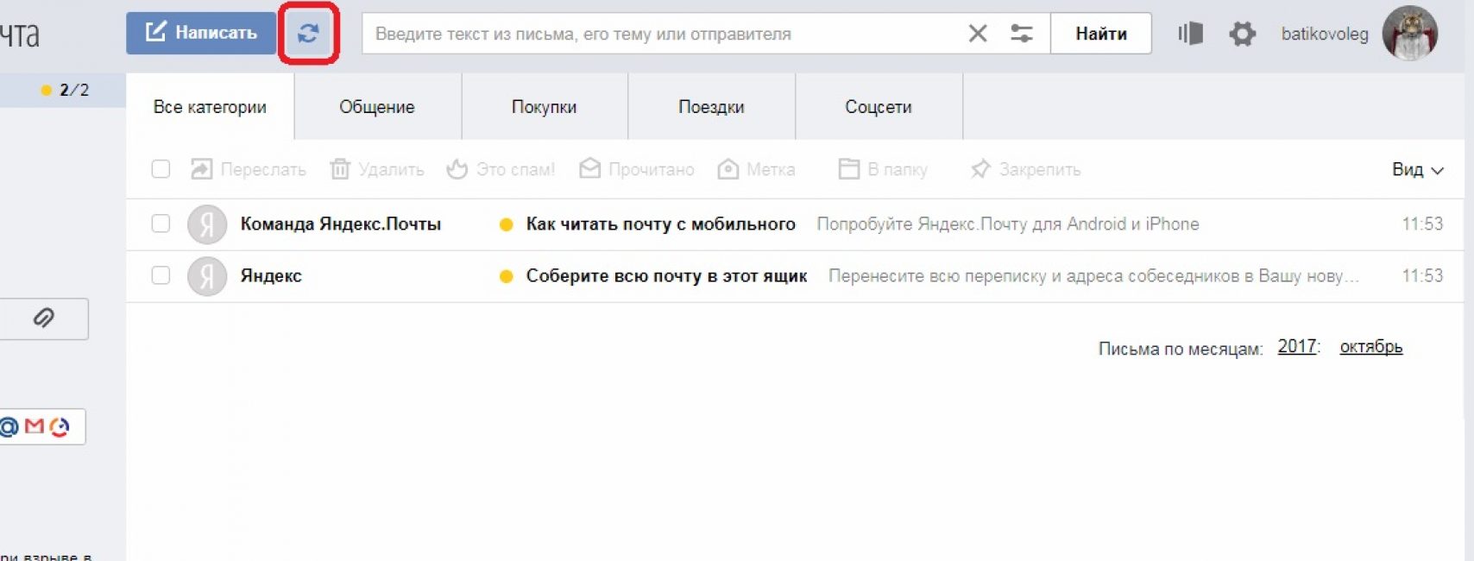Switch to the Соцсети tab

pyautogui.click(x=878, y=107)
